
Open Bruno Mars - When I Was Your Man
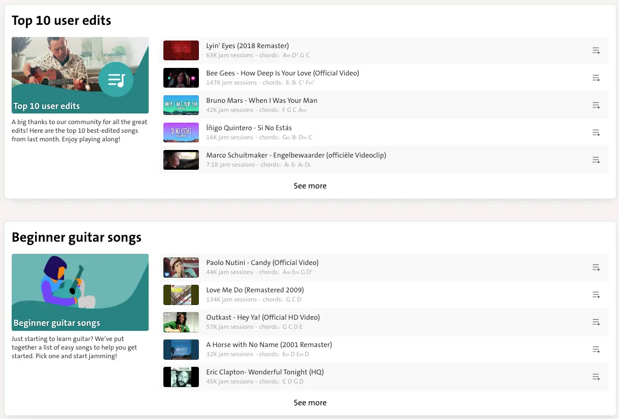(x=261, y=100)
